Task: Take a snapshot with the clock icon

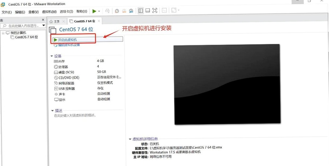Action: 117,11
